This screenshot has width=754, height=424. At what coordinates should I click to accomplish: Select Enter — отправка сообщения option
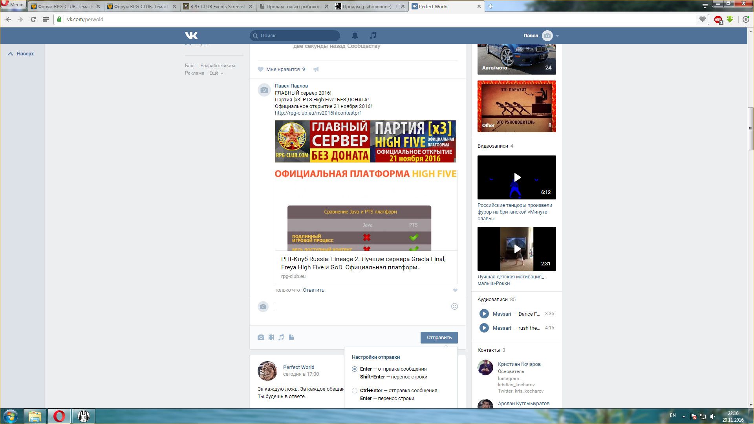point(354,369)
